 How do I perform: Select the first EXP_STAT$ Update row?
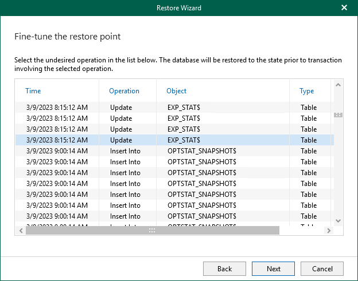point(172,108)
